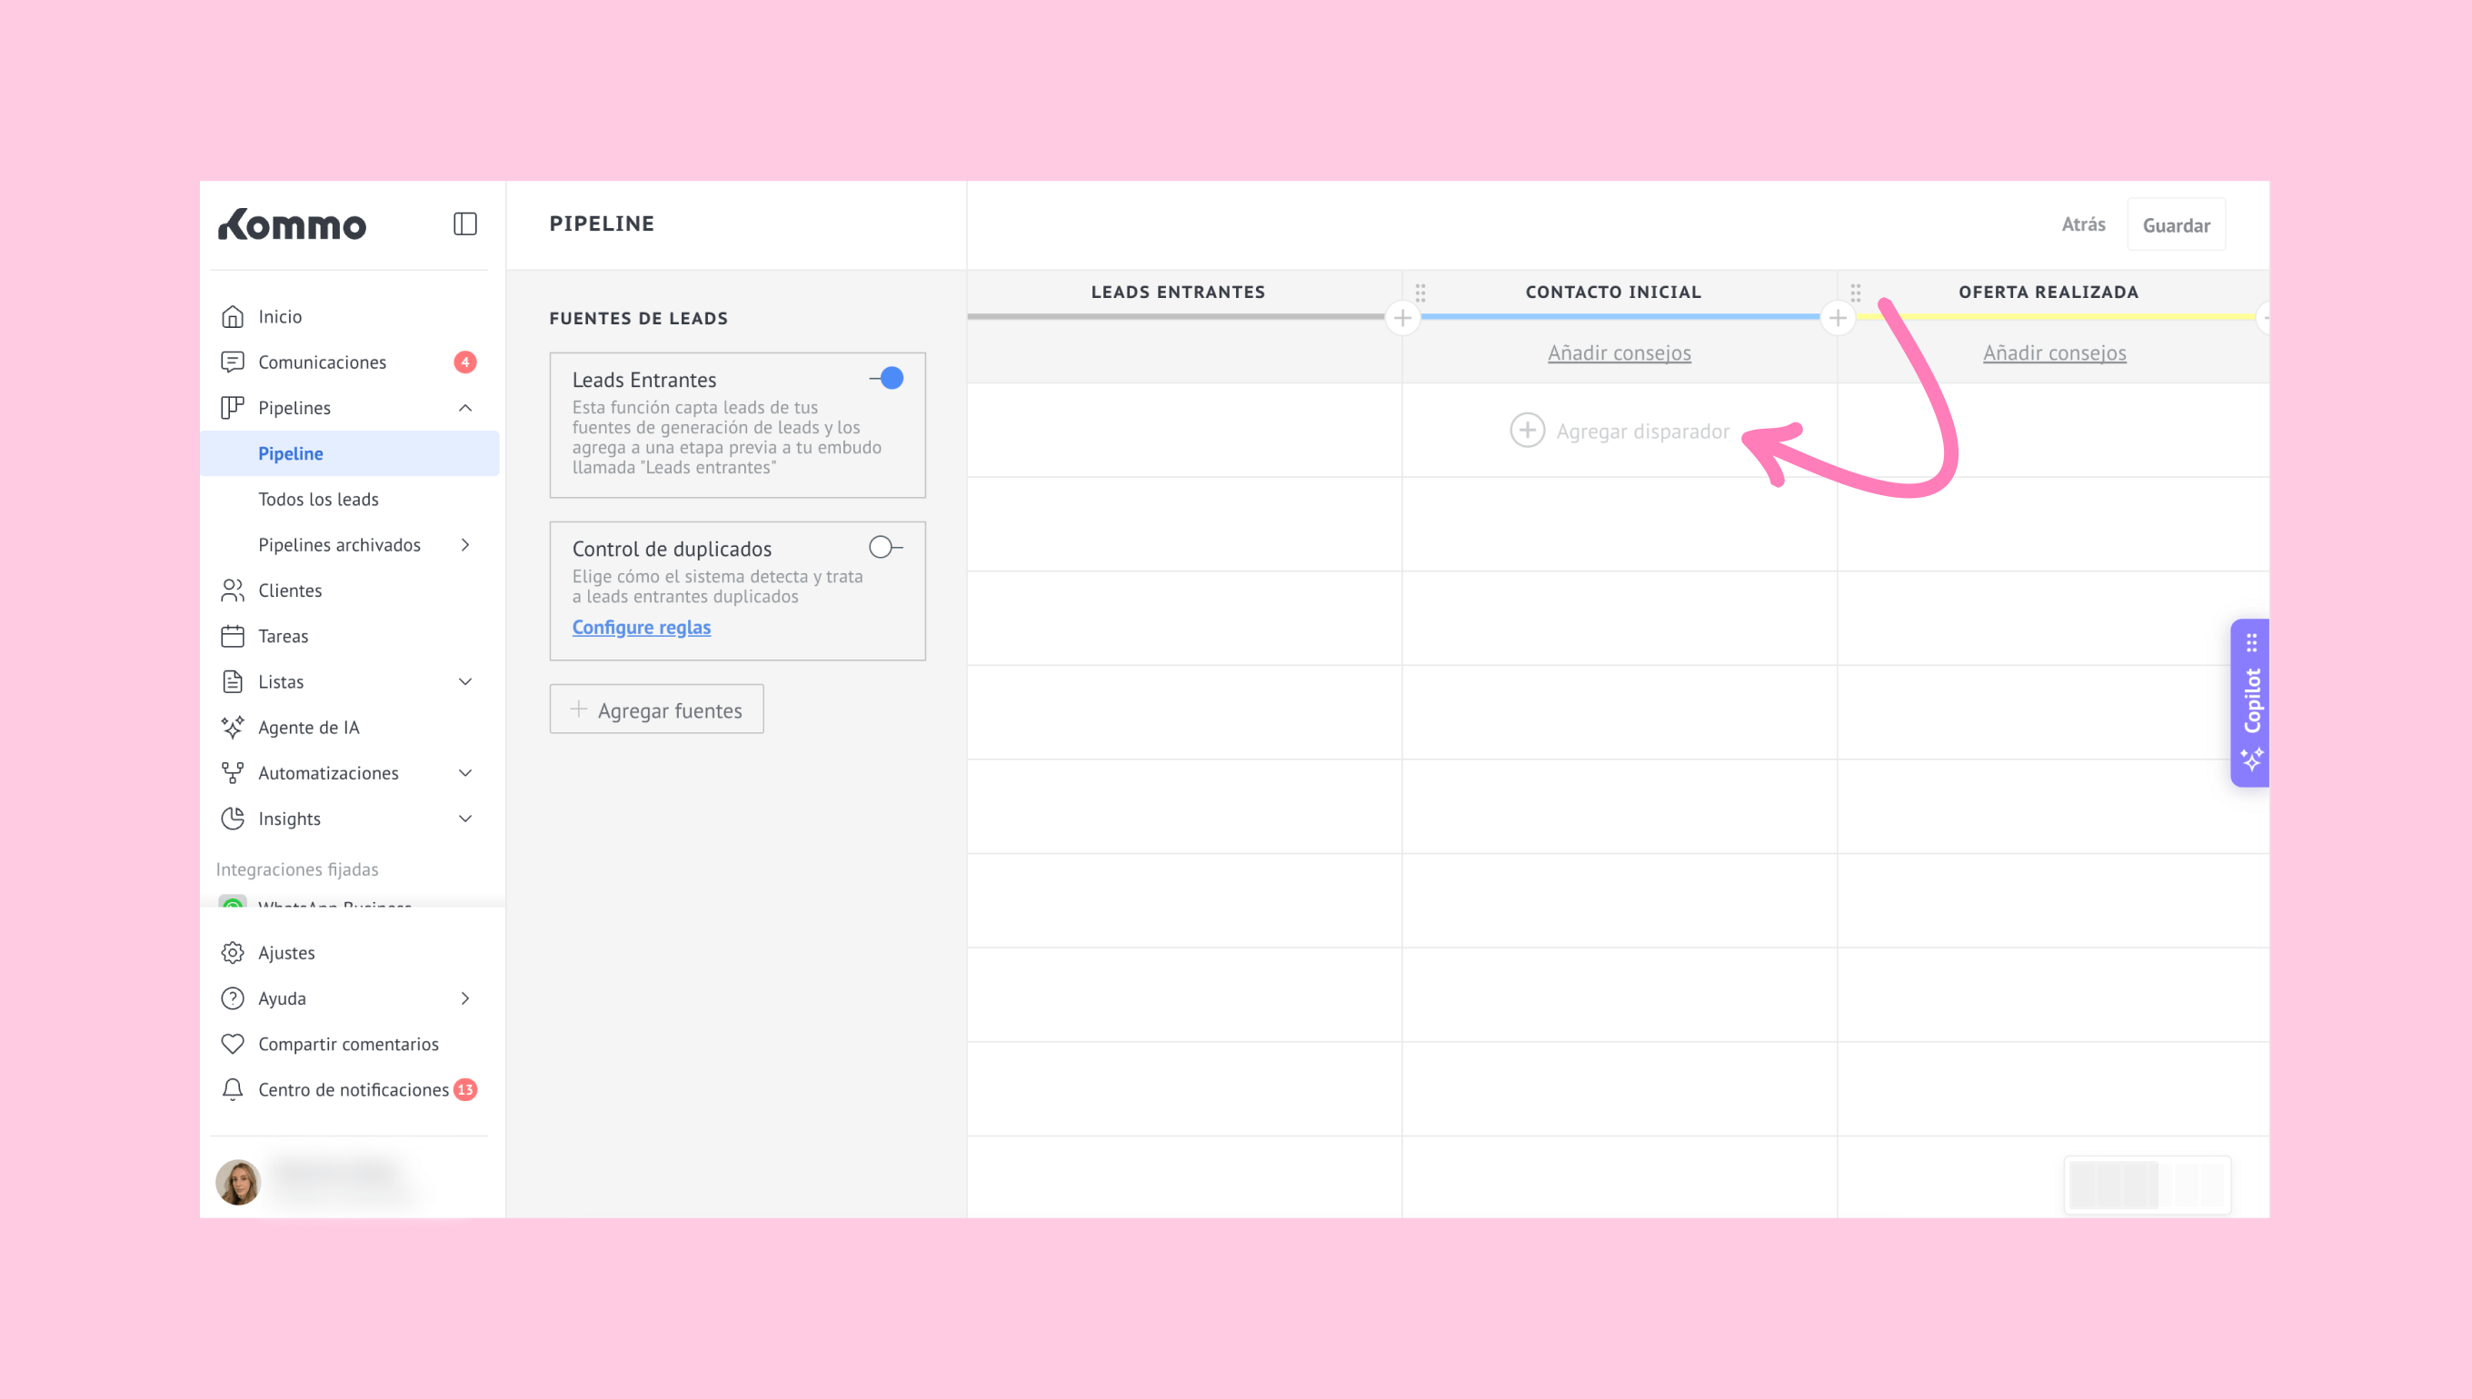Image resolution: width=2472 pixels, height=1399 pixels.
Task: Open the Configure reglas link
Action: [641, 627]
